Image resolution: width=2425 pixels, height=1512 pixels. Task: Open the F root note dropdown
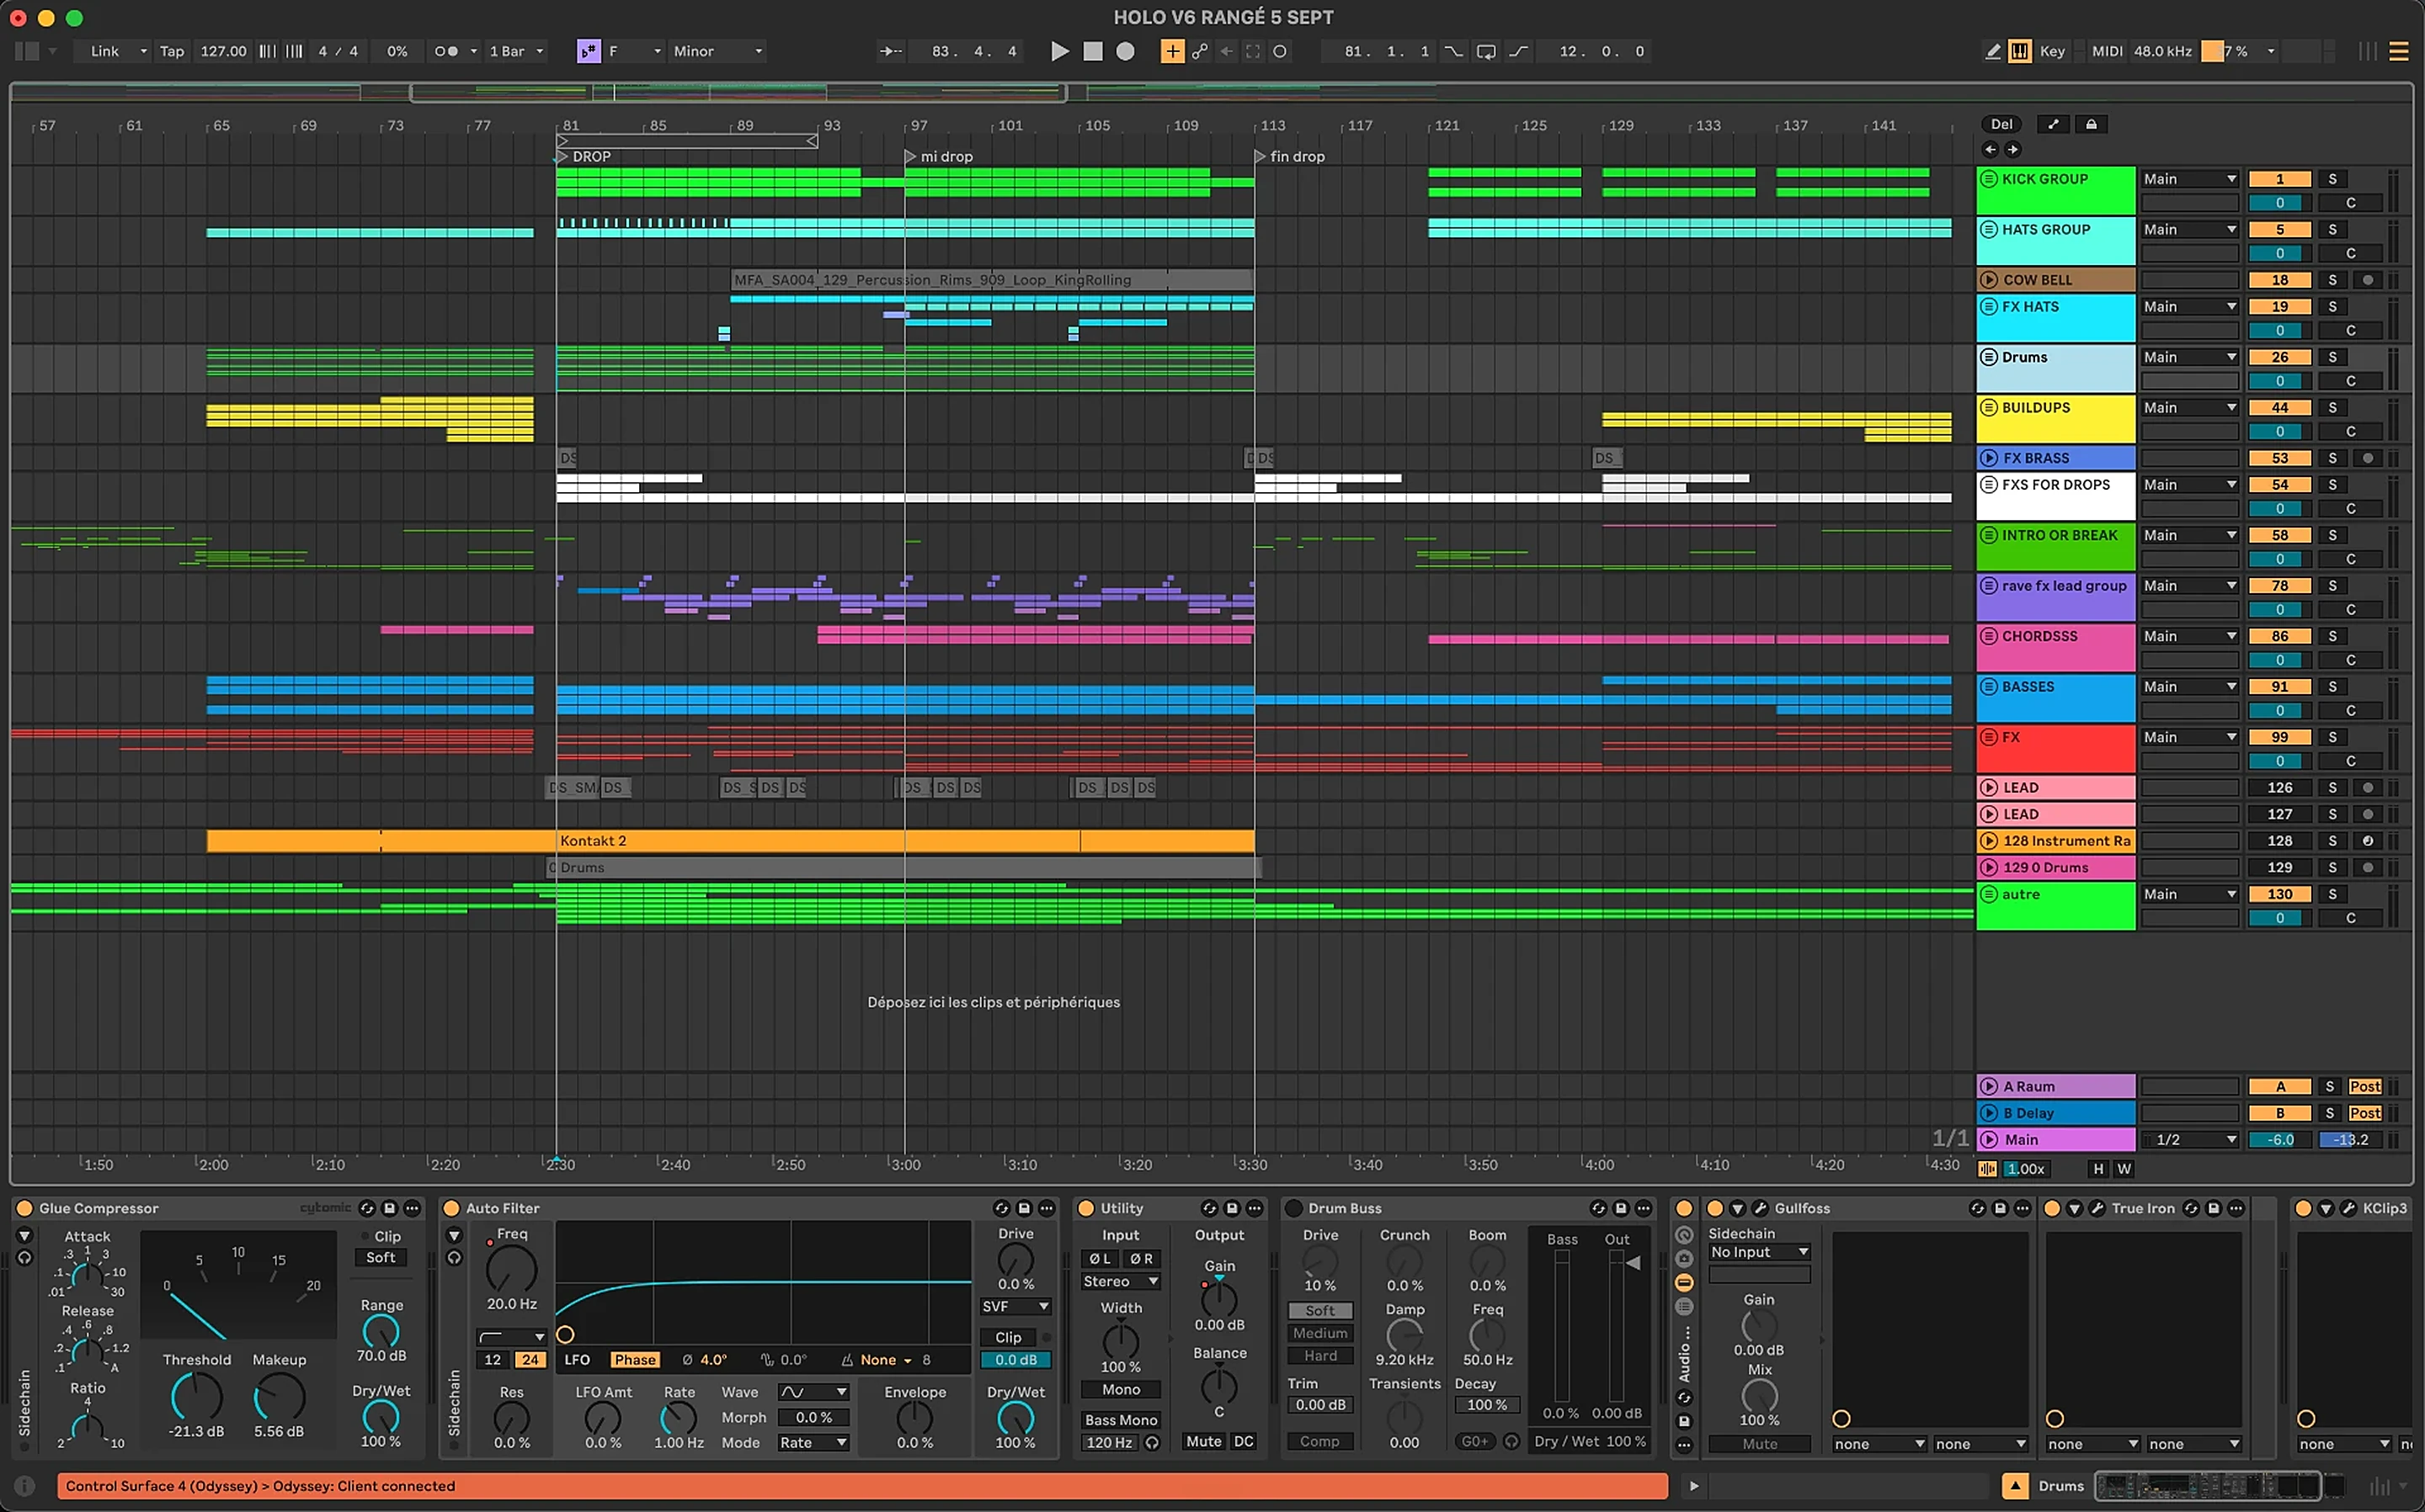click(x=634, y=51)
